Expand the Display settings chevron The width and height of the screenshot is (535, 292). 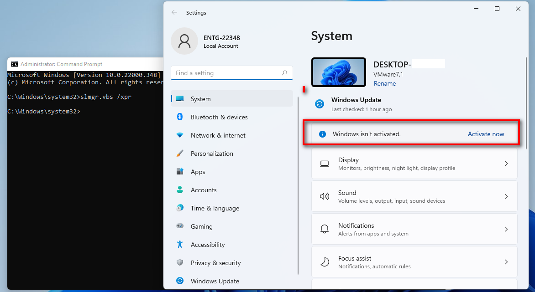tap(506, 164)
